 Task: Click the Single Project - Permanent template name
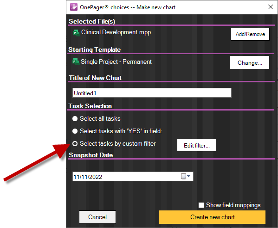116,62
